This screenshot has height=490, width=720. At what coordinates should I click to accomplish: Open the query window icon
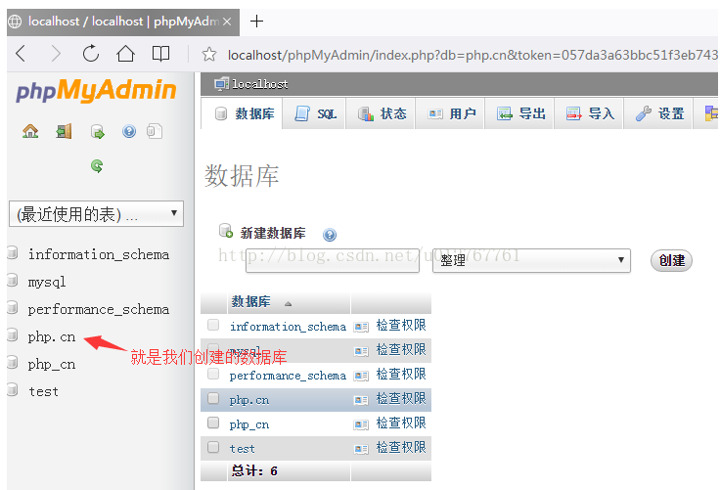(97, 131)
